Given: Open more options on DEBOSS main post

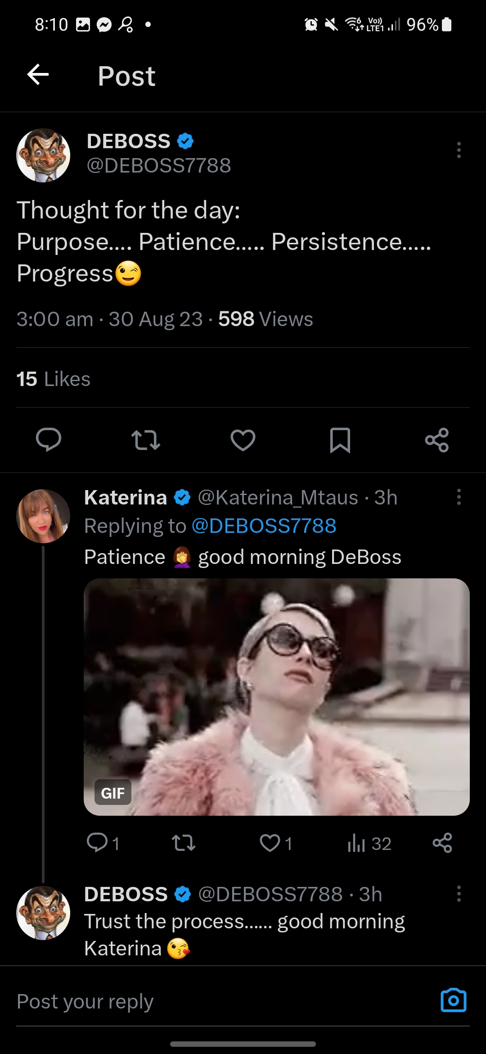Looking at the screenshot, I should (459, 150).
